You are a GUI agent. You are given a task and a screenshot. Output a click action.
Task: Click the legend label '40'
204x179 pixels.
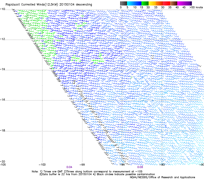coord(177,7)
